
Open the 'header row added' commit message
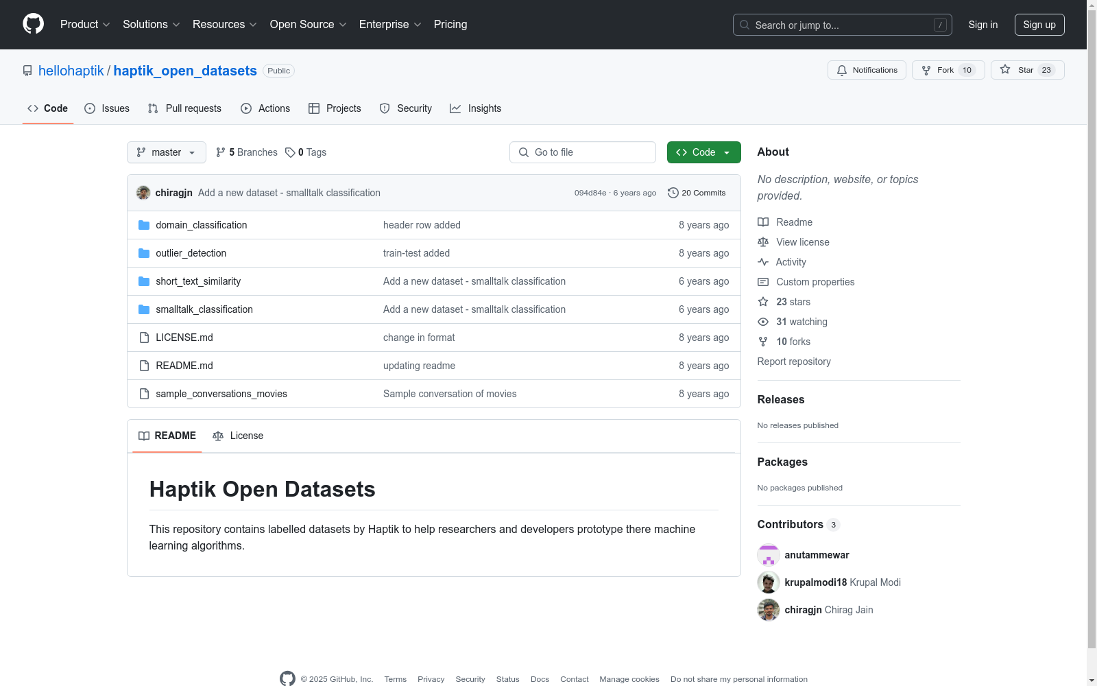tap(422, 225)
